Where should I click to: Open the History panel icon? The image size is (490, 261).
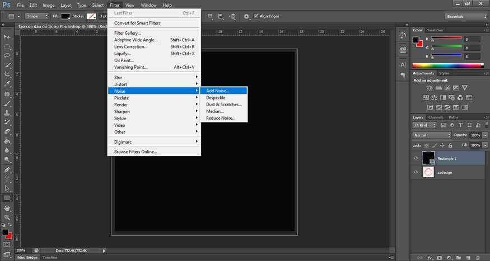coord(403,36)
